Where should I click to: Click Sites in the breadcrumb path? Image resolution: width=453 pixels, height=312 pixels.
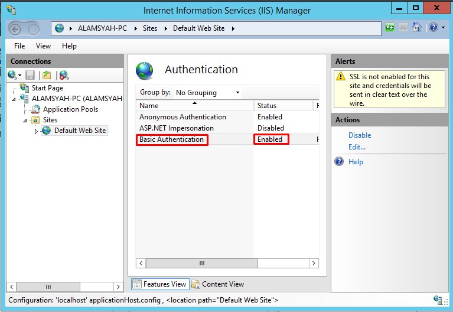150,28
